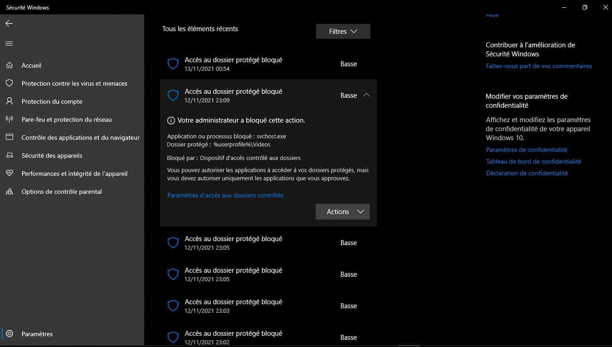Collapse the 23:09 entry with chevron

[366, 95]
